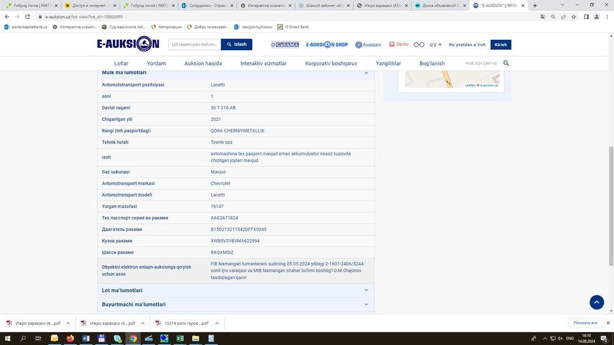Click the translate page icon in address bar
Viewport: 614px width, 345px height.
tap(543, 17)
